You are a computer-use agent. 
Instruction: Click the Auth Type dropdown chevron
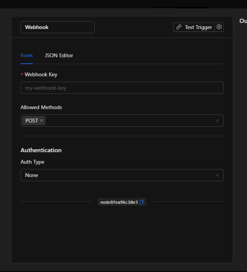pyautogui.click(x=217, y=175)
